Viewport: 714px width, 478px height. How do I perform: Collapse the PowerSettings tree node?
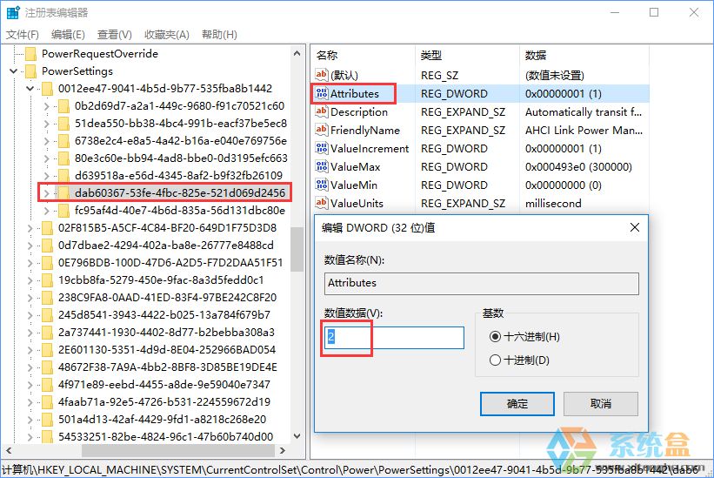click(x=14, y=71)
